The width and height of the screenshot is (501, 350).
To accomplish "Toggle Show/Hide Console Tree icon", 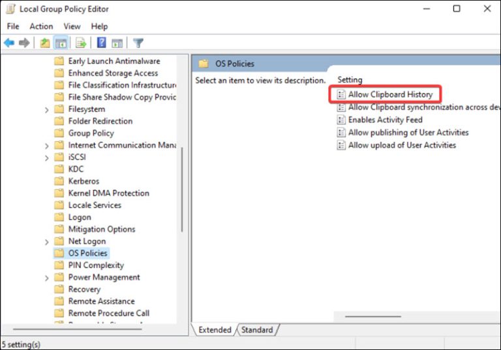I will (x=61, y=43).
